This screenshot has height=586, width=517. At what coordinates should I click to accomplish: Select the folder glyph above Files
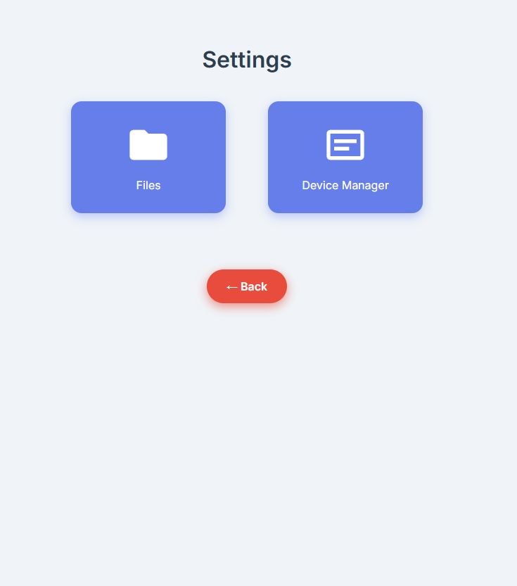[148, 145]
